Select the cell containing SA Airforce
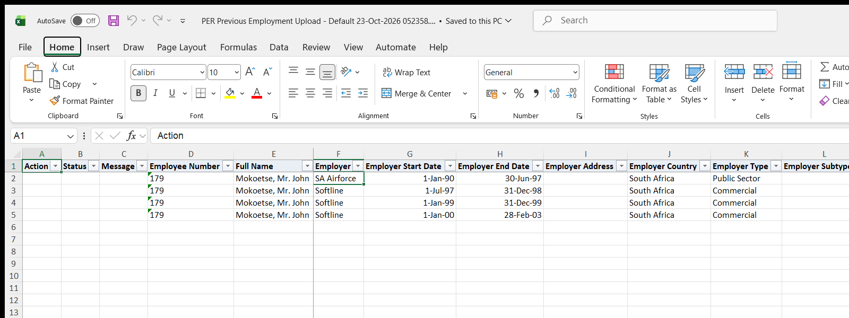This screenshot has height=318, width=849. click(x=339, y=179)
